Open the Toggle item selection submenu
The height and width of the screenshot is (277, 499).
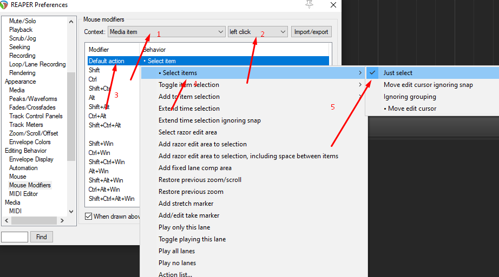253,85
